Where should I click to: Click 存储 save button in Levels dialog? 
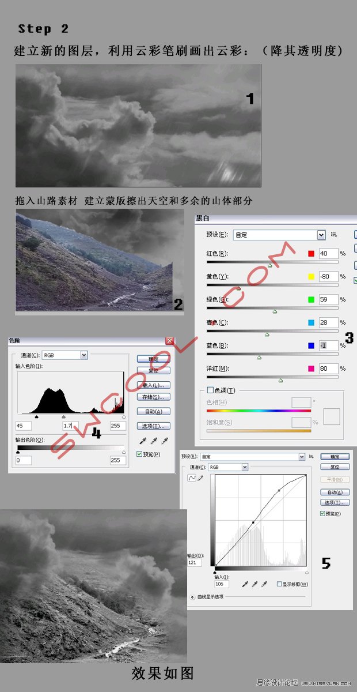pyautogui.click(x=154, y=397)
